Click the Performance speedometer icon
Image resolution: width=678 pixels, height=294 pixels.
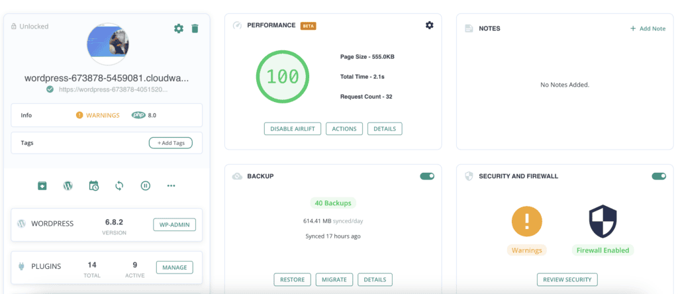[237, 25]
